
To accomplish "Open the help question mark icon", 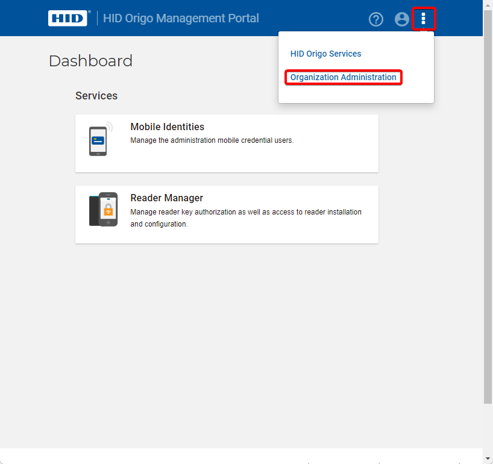I will (x=375, y=19).
